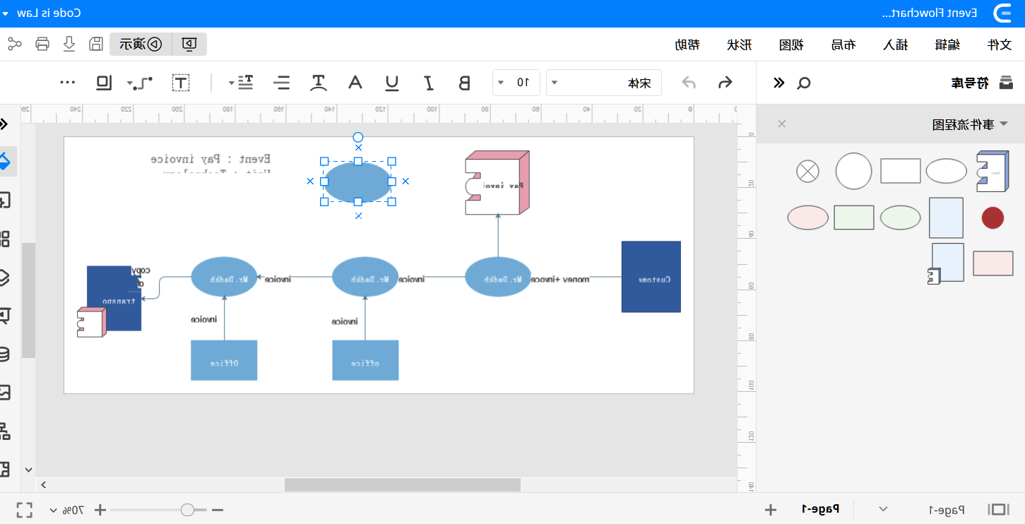Click the symbol library search icon
The width and height of the screenshot is (1025, 524).
(804, 83)
